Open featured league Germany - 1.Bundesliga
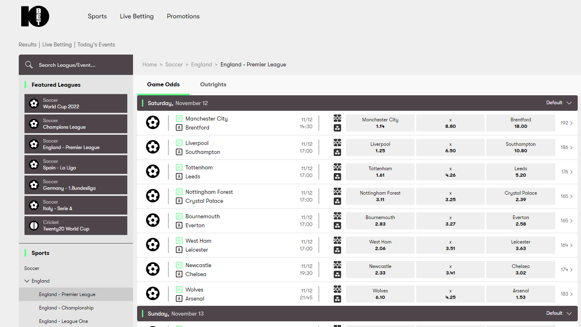 pyautogui.click(x=76, y=185)
